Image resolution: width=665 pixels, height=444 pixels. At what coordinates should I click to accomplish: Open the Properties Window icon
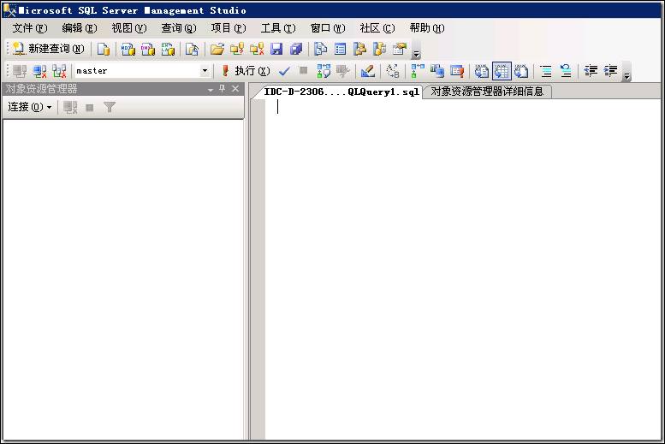pyautogui.click(x=400, y=49)
